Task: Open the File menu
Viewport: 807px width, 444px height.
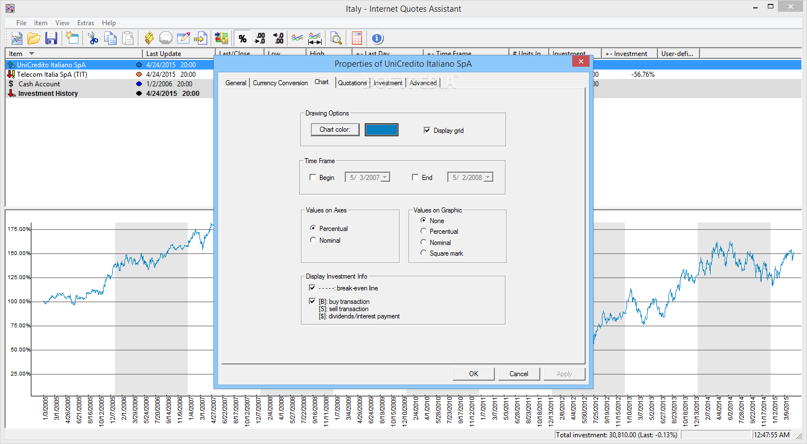Action: [x=21, y=23]
